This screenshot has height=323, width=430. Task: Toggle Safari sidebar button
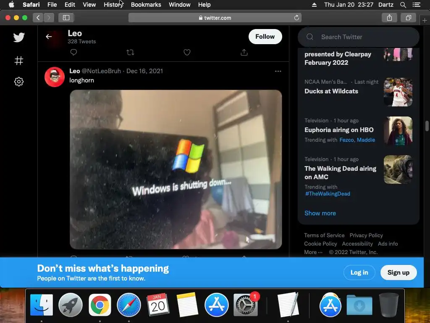pos(66,18)
